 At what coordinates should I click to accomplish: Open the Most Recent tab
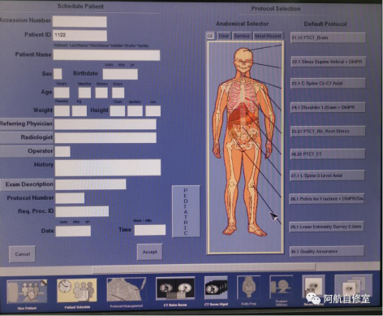tap(268, 36)
